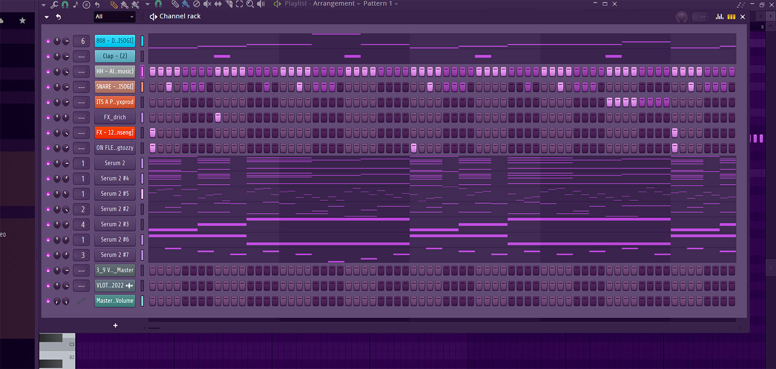Open the FX_drich channel button

(114, 117)
